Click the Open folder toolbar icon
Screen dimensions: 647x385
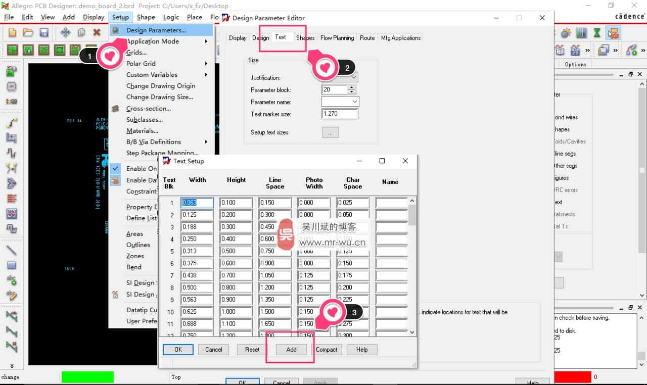[x=28, y=32]
